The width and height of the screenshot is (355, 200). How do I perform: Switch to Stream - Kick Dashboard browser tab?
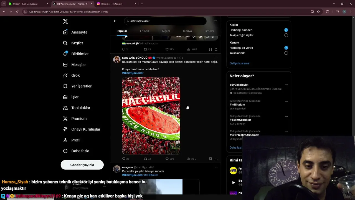click(29, 4)
